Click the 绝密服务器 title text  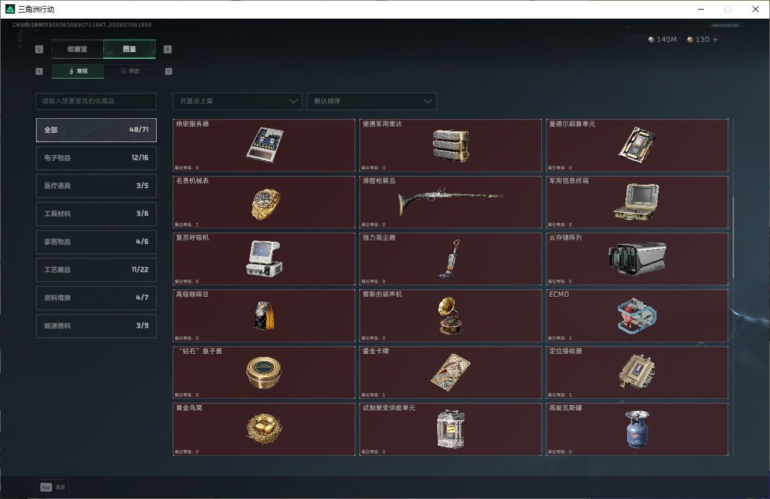point(192,124)
